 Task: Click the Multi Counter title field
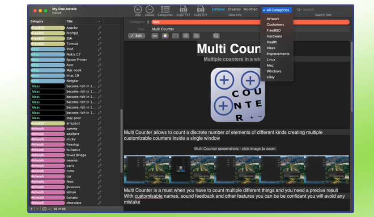[x=251, y=29]
